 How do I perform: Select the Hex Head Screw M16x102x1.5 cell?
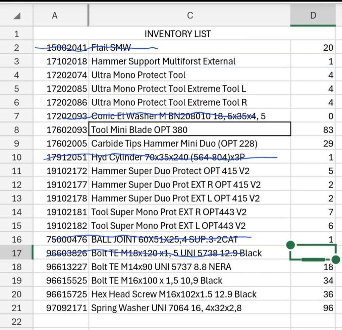tap(189, 294)
